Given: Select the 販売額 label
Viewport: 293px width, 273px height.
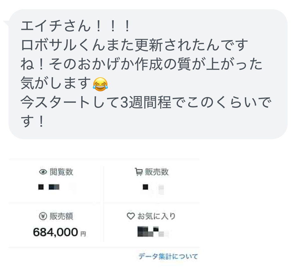Looking at the screenshot, I should 61,216.
